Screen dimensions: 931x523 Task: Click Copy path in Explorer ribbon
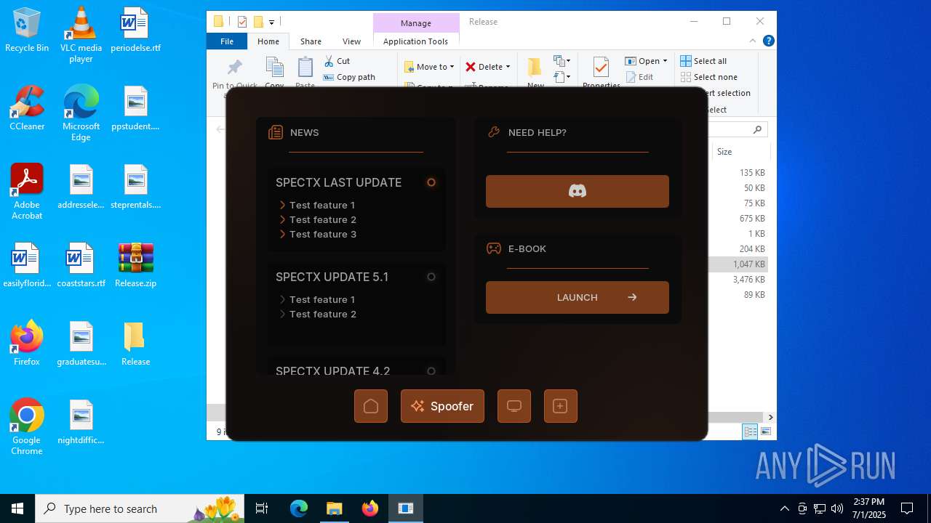349,77
